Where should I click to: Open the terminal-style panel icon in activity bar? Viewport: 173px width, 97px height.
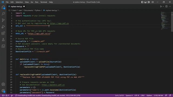(3, 46)
